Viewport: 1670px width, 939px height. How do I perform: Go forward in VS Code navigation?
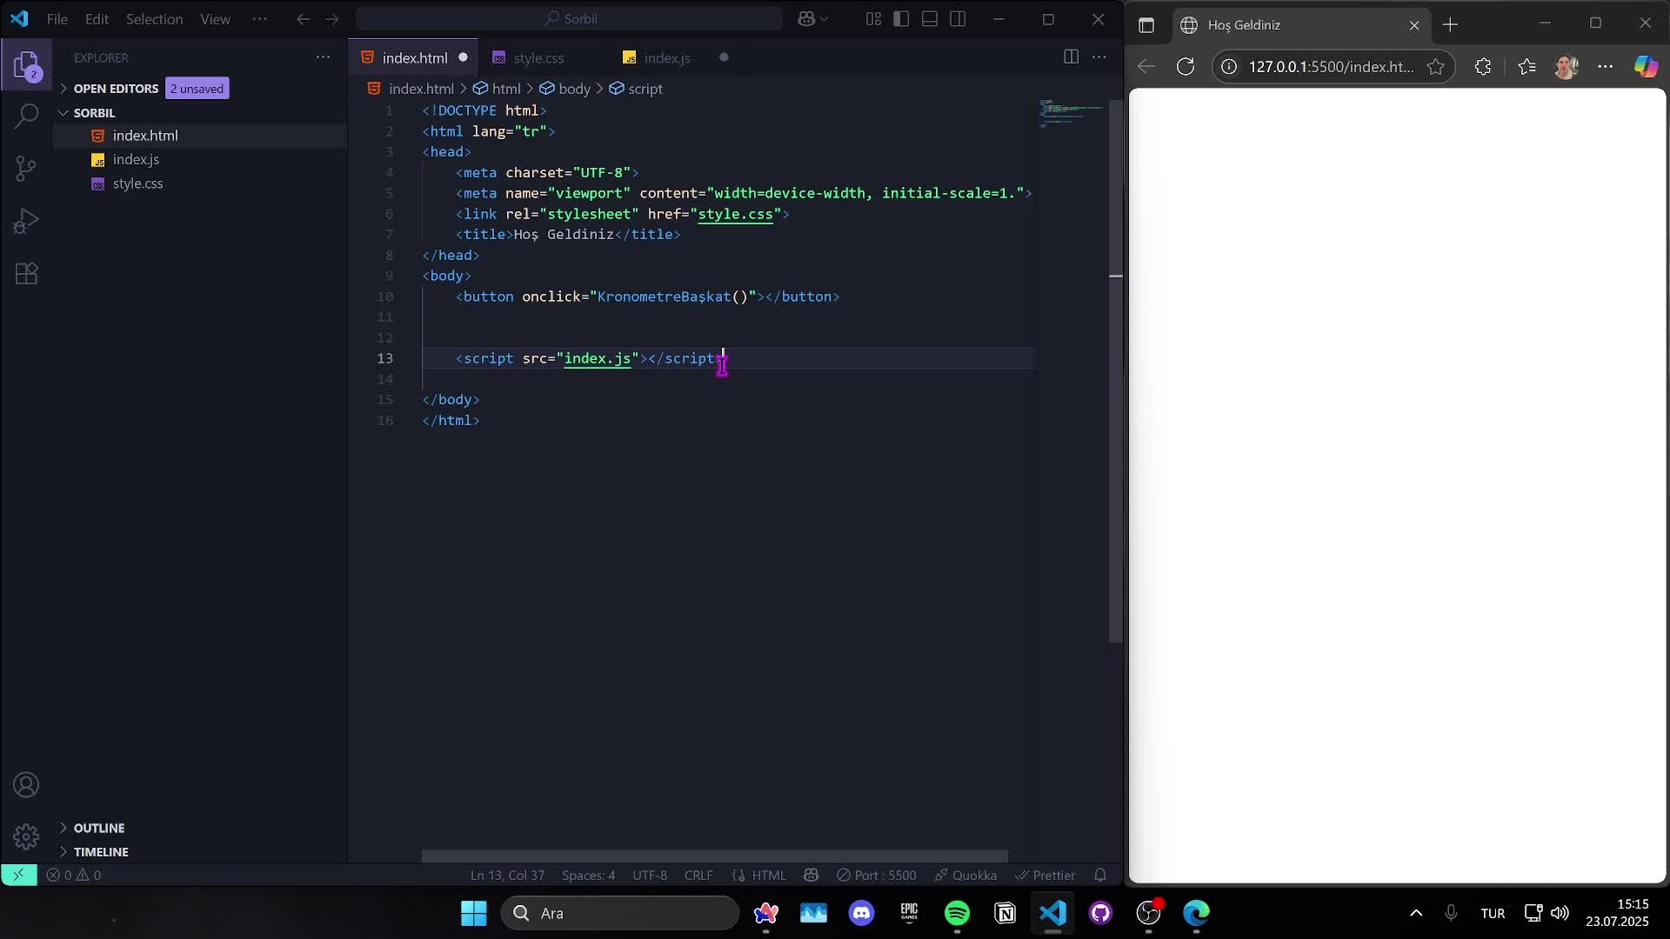331,19
